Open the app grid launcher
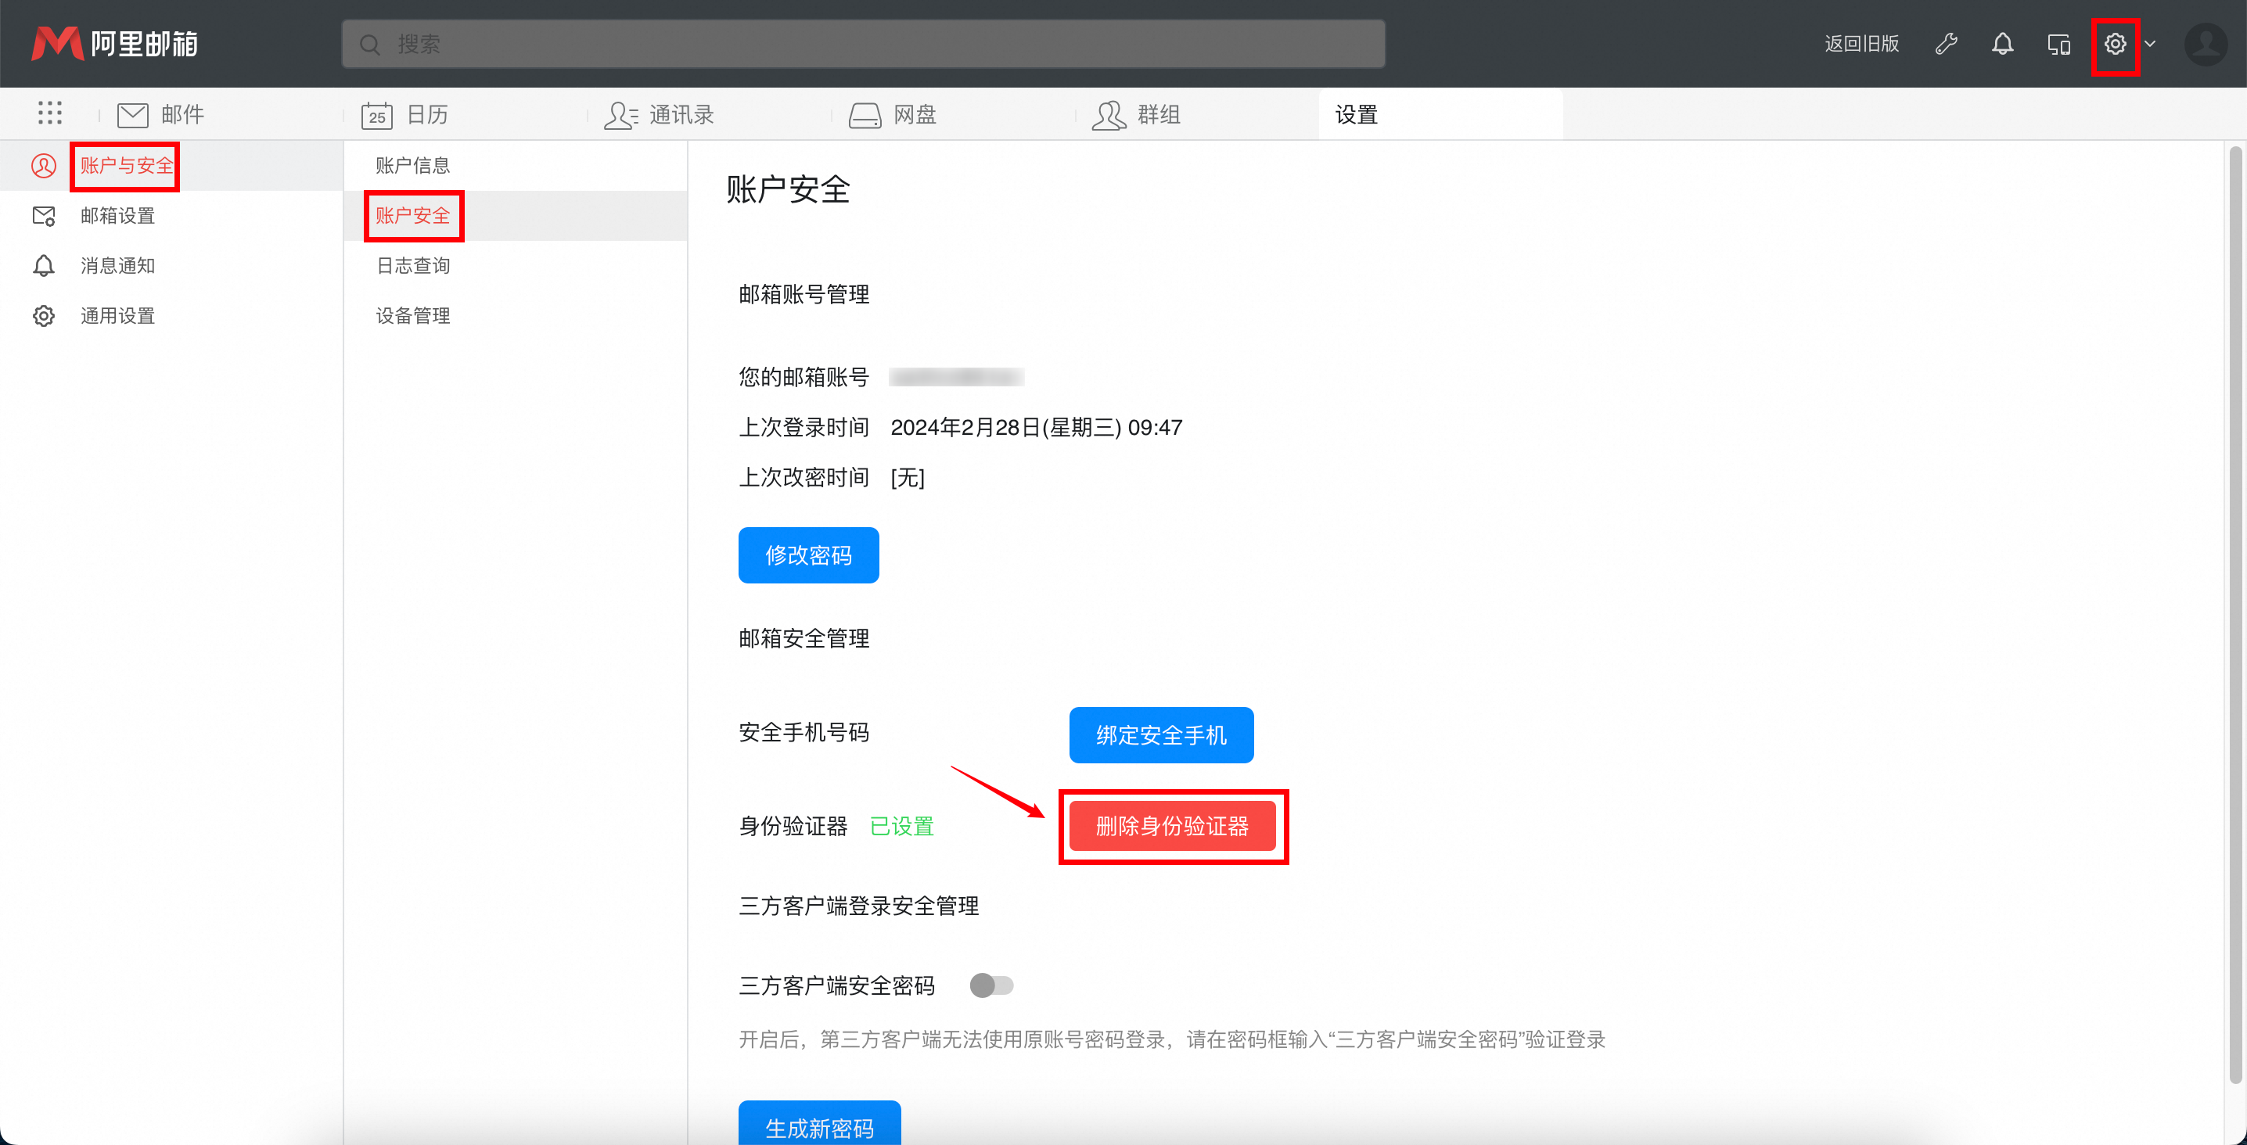Viewport: 2247px width, 1145px height. point(50,113)
